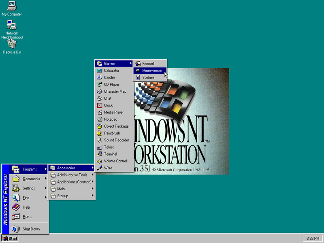
Task: Expand the Settings submenu arrow
Action: (45, 188)
